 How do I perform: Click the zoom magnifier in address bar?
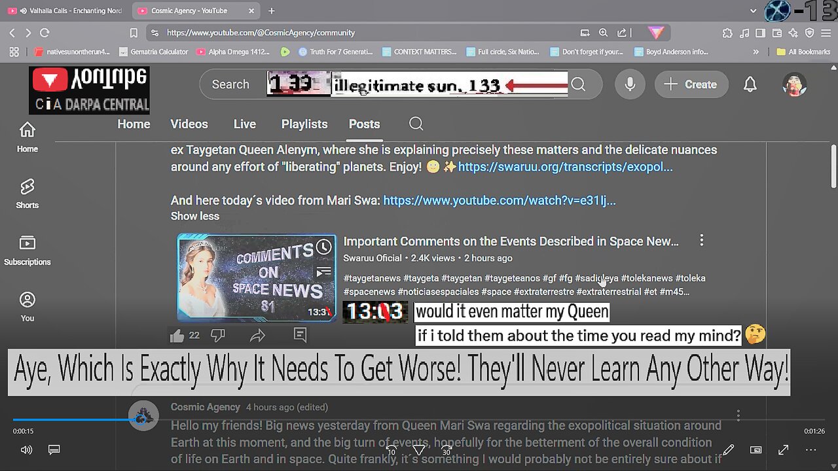[603, 33]
